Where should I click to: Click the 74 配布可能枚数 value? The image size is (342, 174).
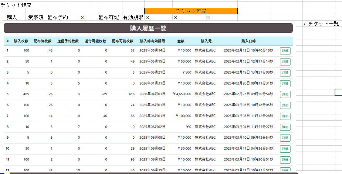pyautogui.click(x=133, y=105)
